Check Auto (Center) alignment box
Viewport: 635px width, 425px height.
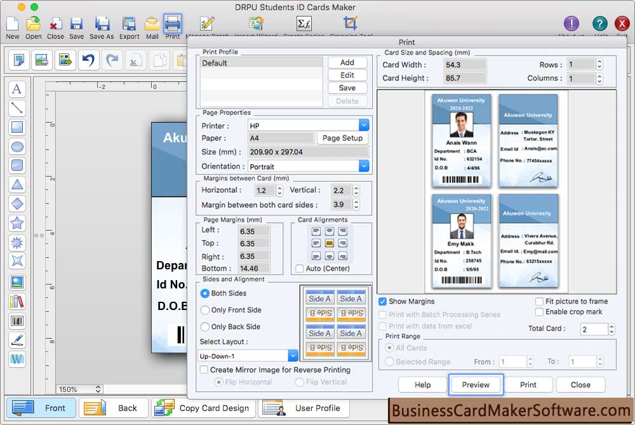point(300,269)
